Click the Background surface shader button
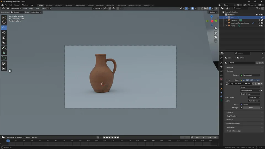 coord(250,75)
